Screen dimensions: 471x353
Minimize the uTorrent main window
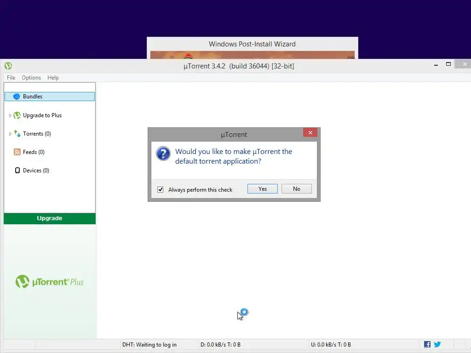point(436,65)
